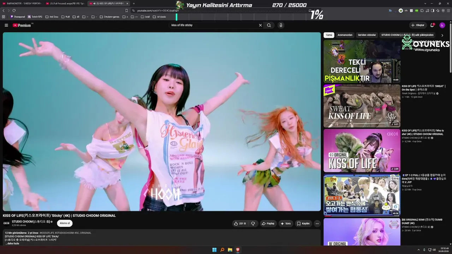Expand the Emulator games bookmark folder
Image resolution: width=452 pixels, height=254 pixels.
pyautogui.click(x=110, y=17)
